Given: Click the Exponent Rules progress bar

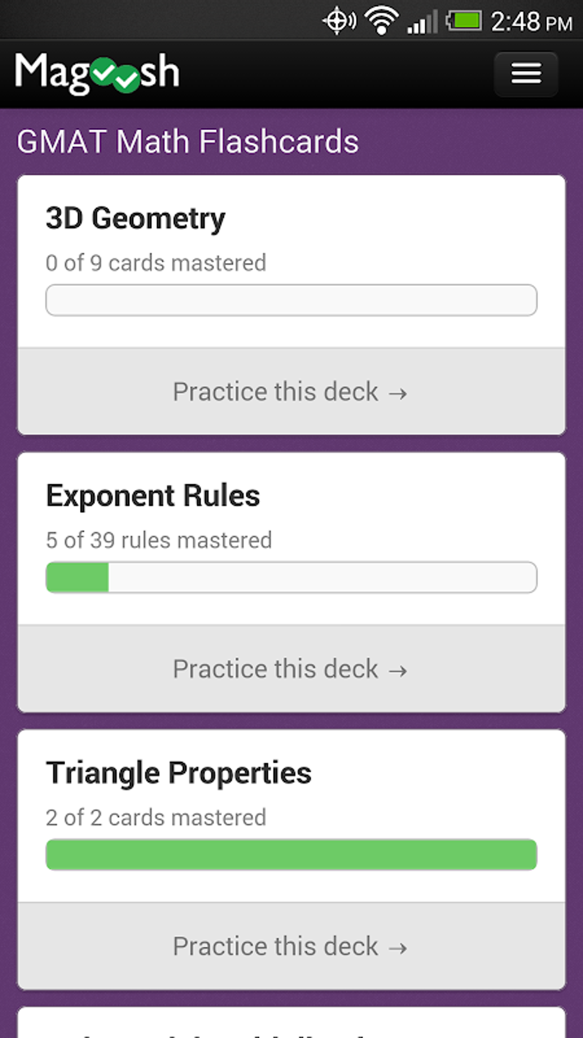Looking at the screenshot, I should pos(291,577).
